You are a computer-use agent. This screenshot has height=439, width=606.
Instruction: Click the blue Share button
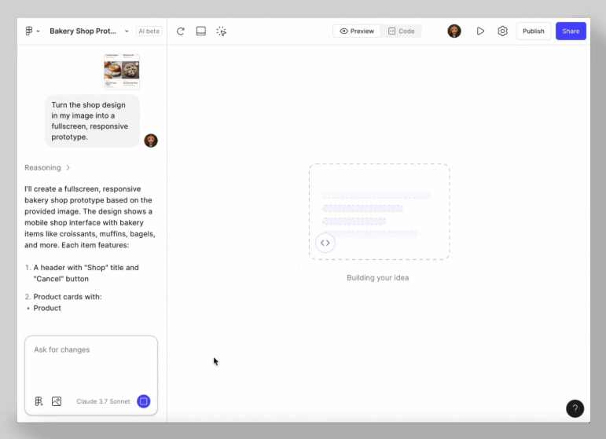pos(571,31)
